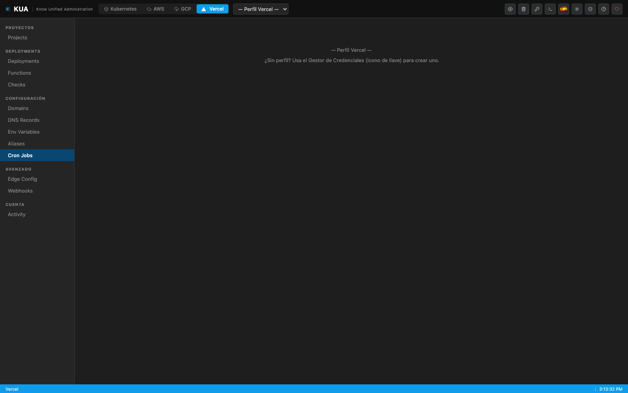Click the centered Perfil Vercel heading
The width and height of the screenshot is (628, 393).
pos(351,50)
